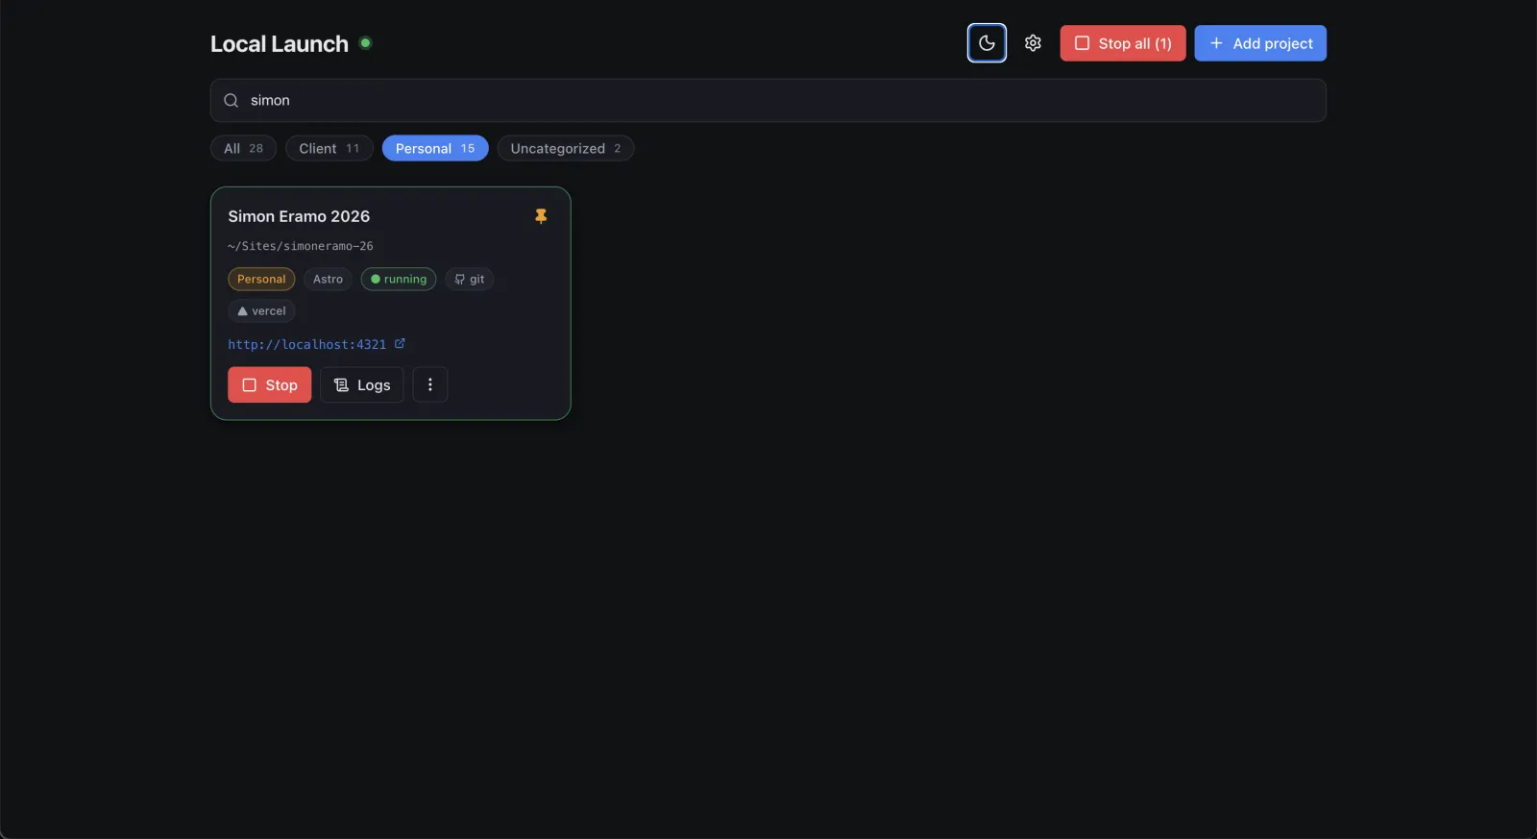The height and width of the screenshot is (839, 1537).
Task: Click the vercel badge on the card
Action: (x=261, y=311)
